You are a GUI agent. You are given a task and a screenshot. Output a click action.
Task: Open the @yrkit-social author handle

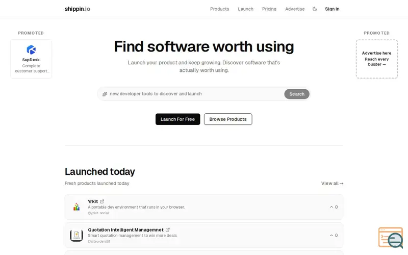coord(98,213)
